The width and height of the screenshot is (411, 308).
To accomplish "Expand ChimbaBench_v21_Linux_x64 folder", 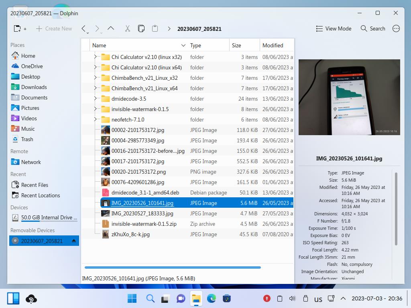I will 96,88.
